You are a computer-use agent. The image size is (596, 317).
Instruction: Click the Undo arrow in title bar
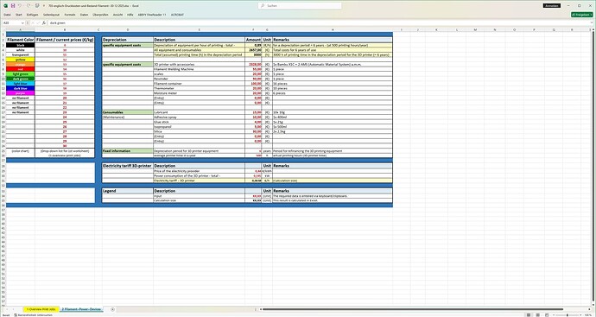[20, 6]
